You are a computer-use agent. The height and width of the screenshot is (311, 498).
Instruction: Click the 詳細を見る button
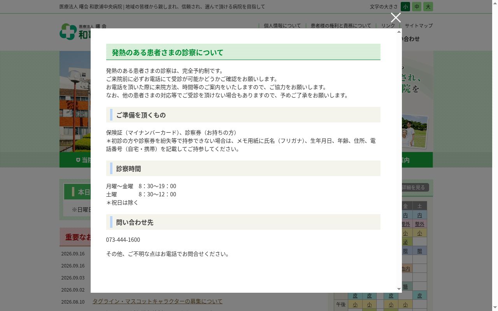point(415,187)
